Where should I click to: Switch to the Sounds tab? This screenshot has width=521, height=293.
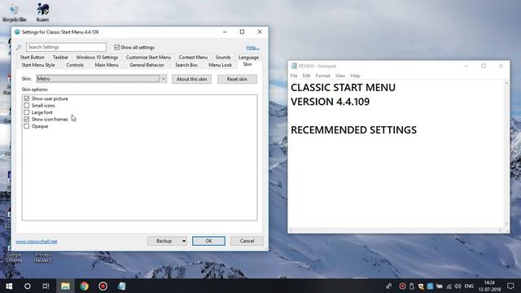pos(223,57)
